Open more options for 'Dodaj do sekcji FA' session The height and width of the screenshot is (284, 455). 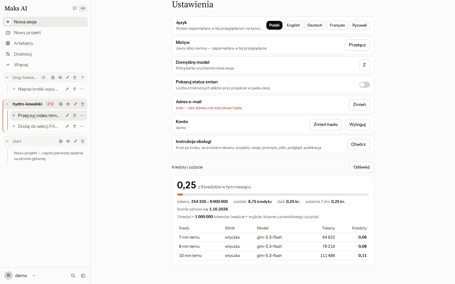(x=82, y=126)
